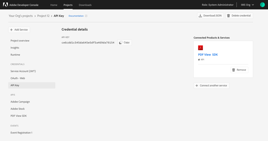Screen dimensions: 268x141
Task: Open Project overview in sidebar
Action: 20,41
